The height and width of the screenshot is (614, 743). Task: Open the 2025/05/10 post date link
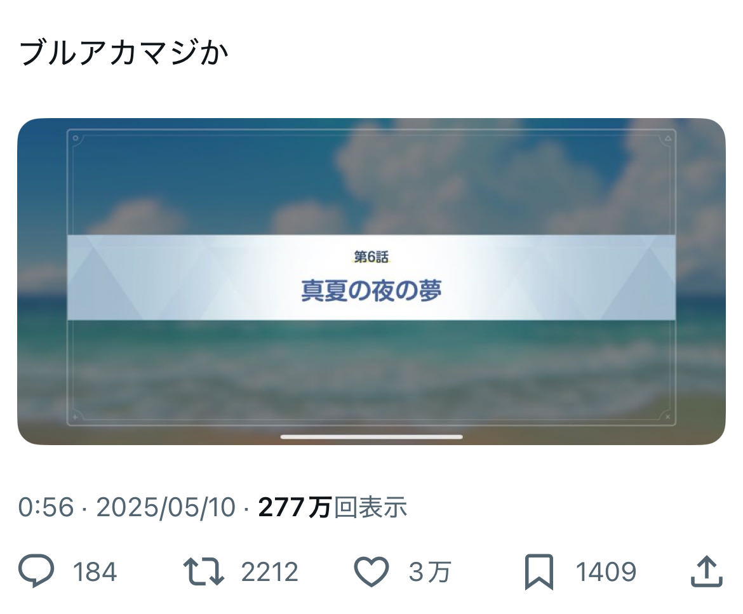(166, 507)
